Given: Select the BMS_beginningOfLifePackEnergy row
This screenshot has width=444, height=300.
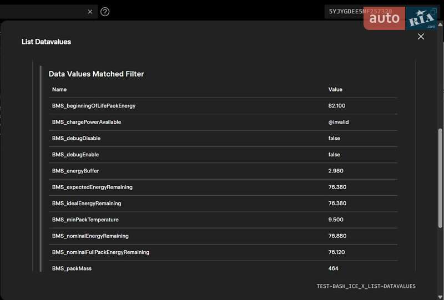Looking at the screenshot, I should 94,105.
